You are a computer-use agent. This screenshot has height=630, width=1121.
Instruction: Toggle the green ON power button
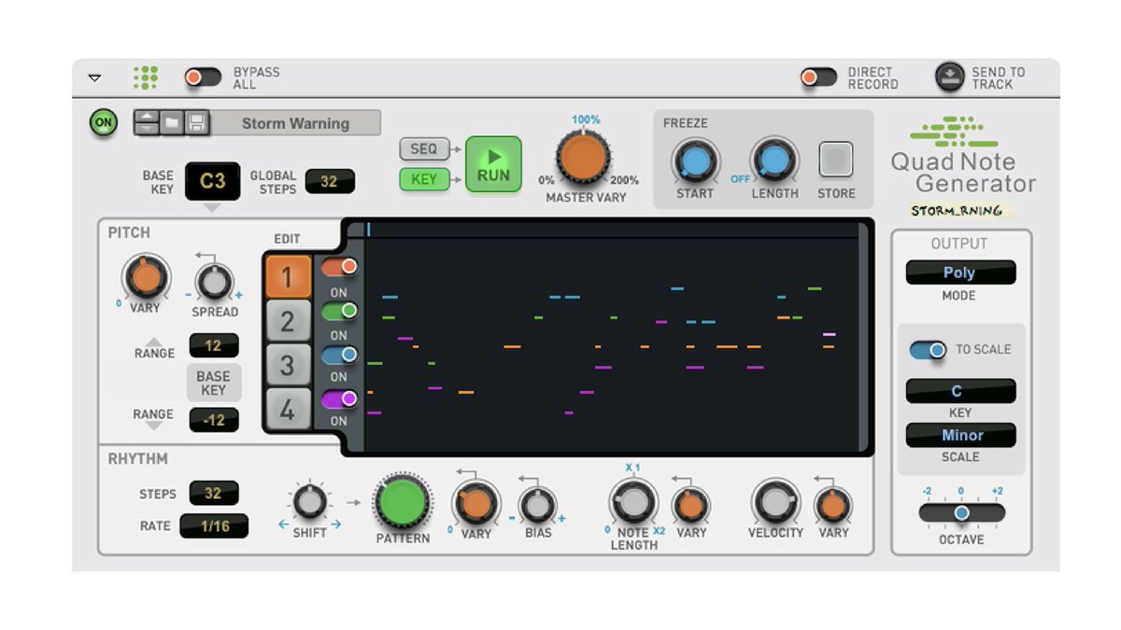pyautogui.click(x=103, y=121)
